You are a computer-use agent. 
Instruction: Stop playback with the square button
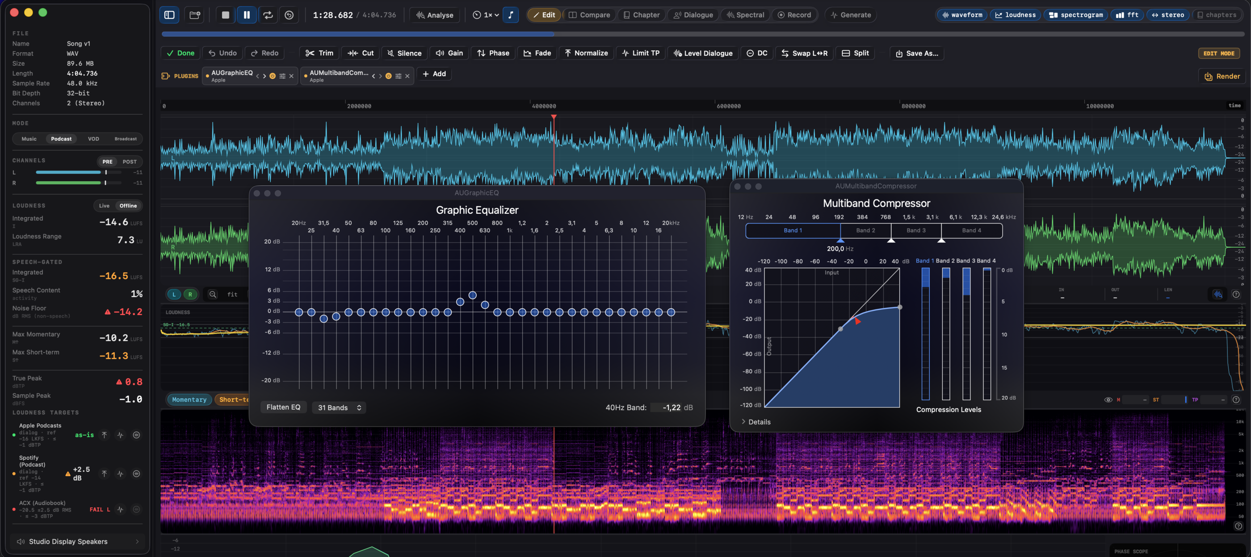225,15
